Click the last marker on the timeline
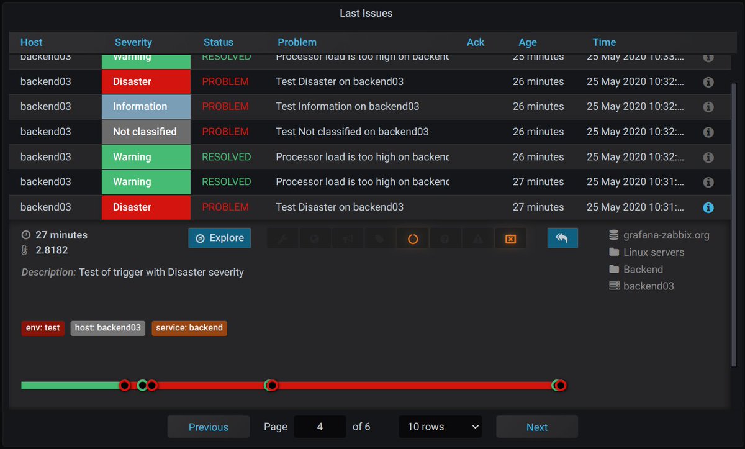This screenshot has height=449, width=745. point(561,385)
